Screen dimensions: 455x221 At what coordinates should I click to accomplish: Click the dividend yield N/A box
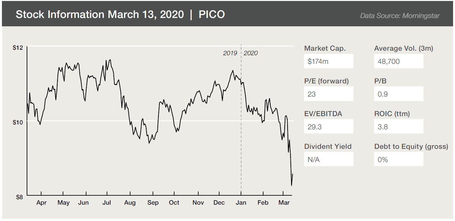click(x=328, y=159)
